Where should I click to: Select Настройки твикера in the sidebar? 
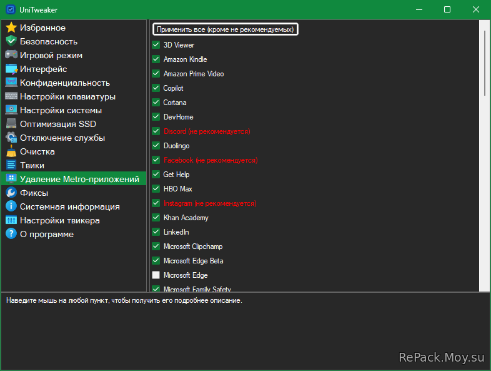click(x=59, y=220)
